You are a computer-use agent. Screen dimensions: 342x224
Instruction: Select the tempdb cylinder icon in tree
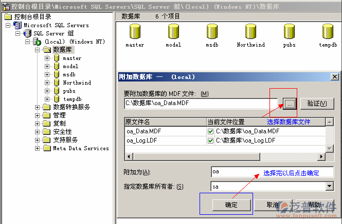coord(57,99)
